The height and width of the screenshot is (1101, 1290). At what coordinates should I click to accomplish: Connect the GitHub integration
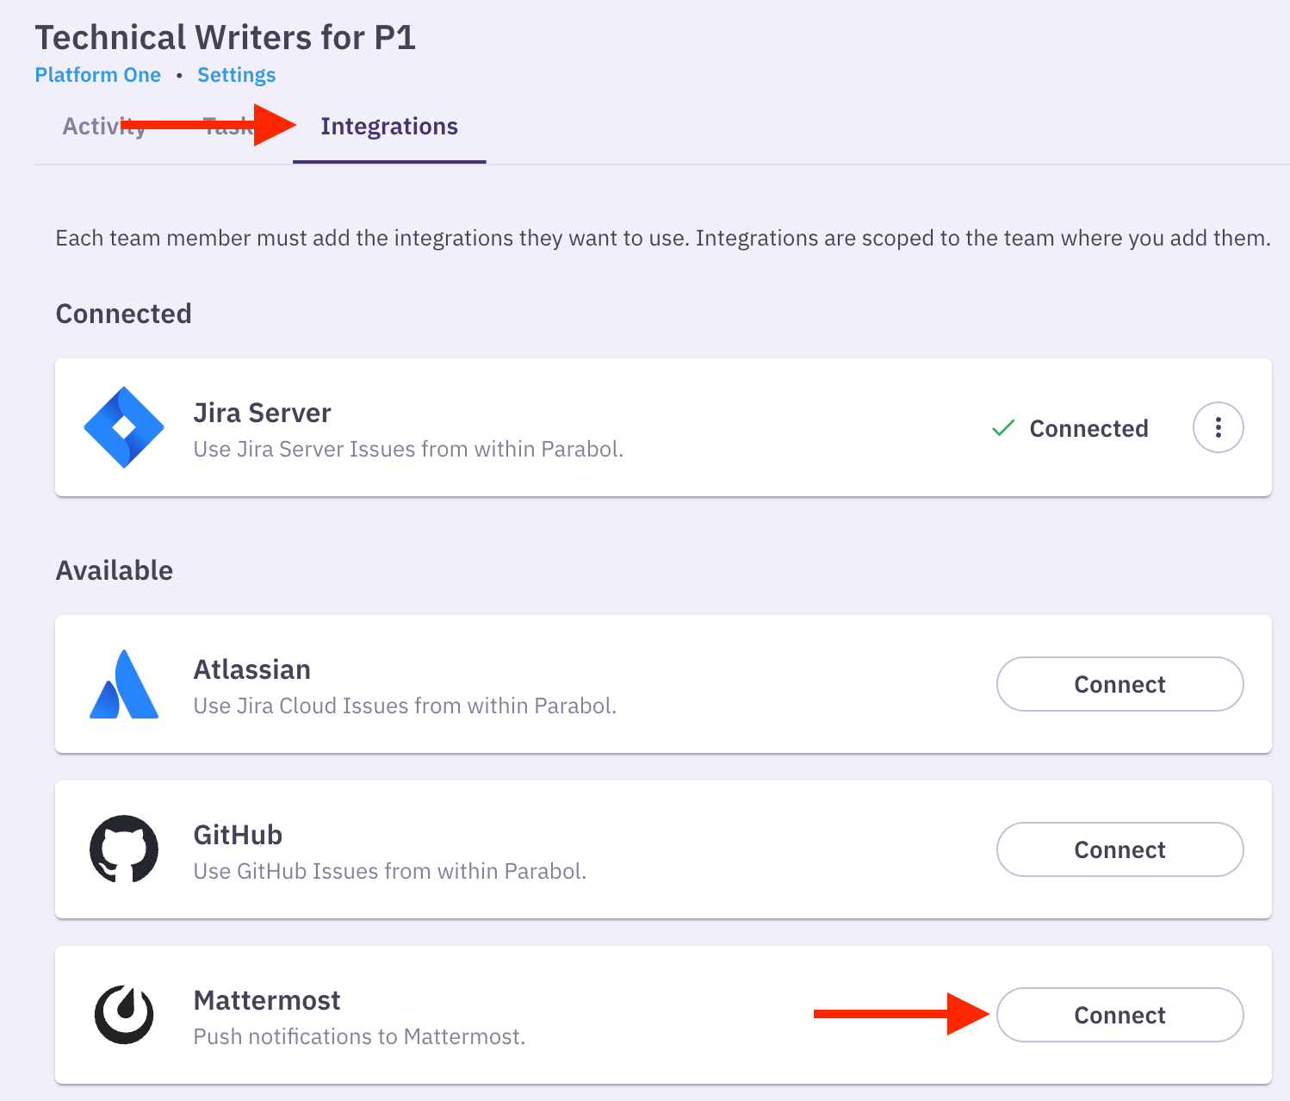1119,849
